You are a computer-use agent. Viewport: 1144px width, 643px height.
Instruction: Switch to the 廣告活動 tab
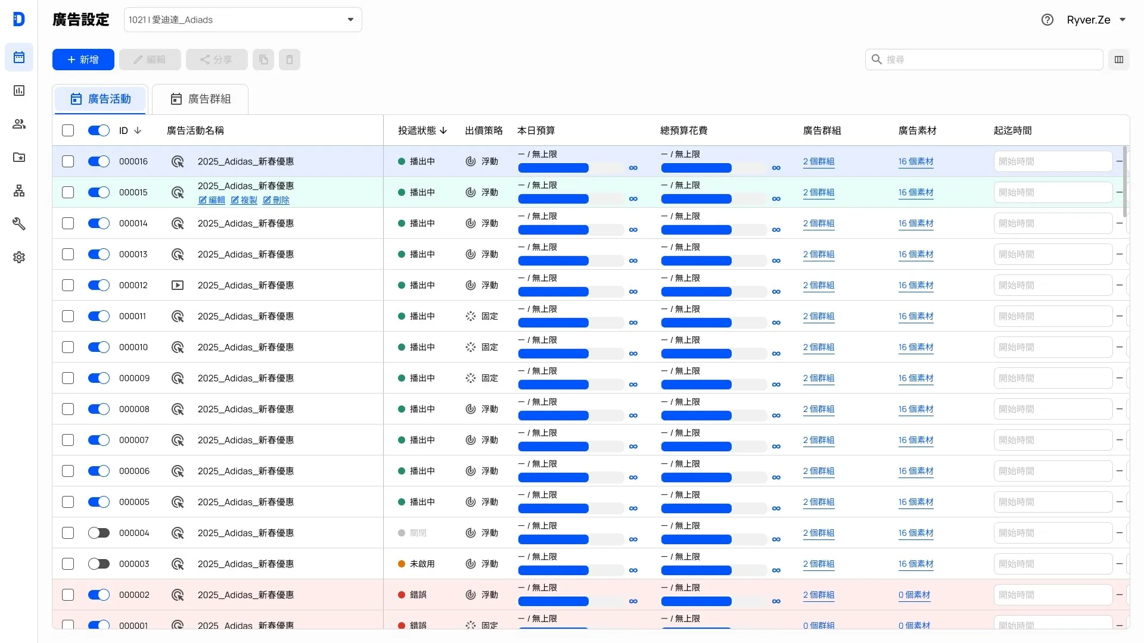click(x=100, y=99)
